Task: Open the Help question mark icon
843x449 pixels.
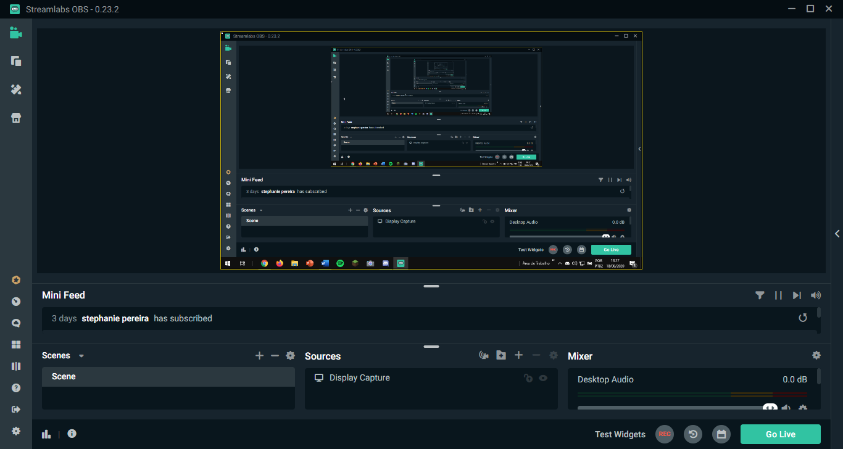Action: click(16, 388)
